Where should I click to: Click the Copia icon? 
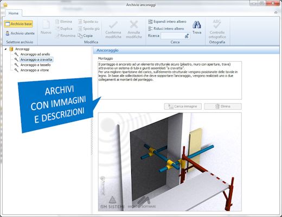pos(80,36)
